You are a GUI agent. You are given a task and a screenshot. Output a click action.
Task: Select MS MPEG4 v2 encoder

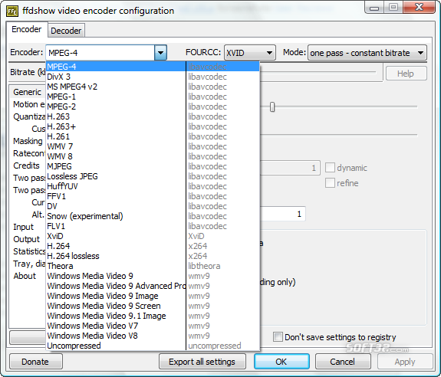pos(152,87)
